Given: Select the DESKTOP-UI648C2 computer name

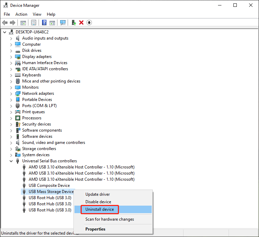Looking at the screenshot, I should [32, 32].
